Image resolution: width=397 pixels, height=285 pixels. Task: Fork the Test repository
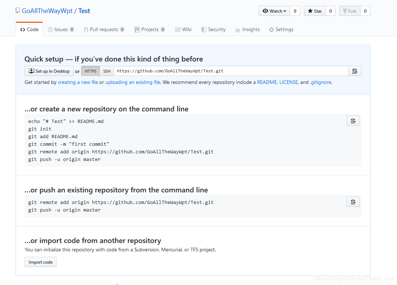coord(350,11)
